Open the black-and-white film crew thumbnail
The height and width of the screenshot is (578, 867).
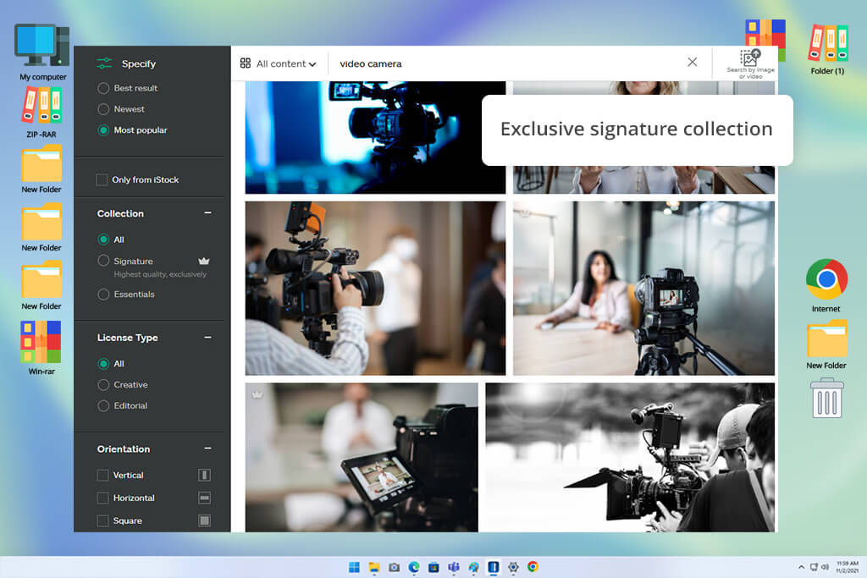point(630,458)
